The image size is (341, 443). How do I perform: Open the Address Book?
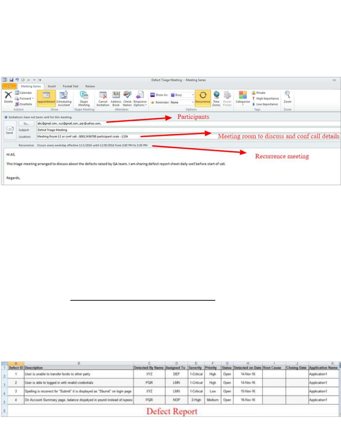point(116,98)
